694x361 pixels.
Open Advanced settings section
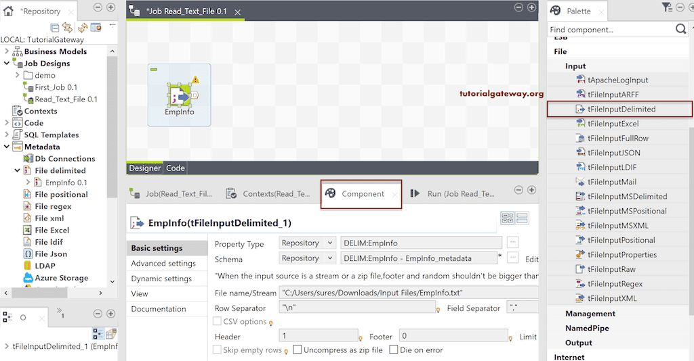(x=163, y=264)
